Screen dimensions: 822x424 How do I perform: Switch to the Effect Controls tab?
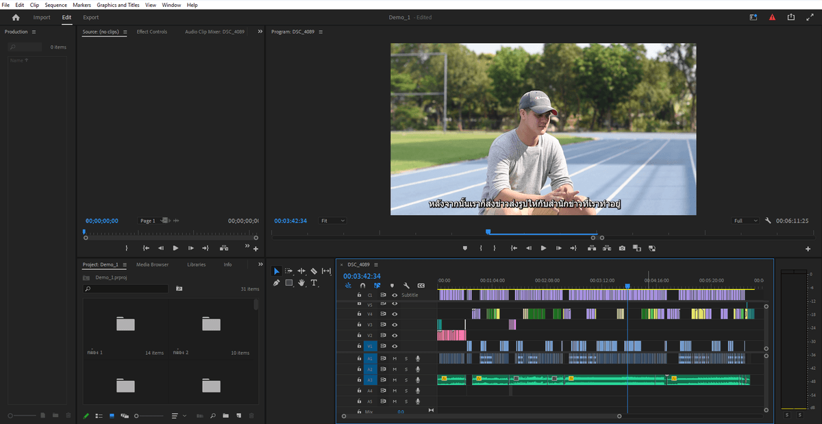tap(151, 32)
